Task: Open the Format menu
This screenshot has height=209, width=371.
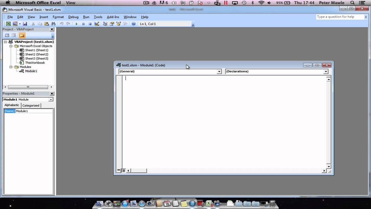Action: click(58, 17)
